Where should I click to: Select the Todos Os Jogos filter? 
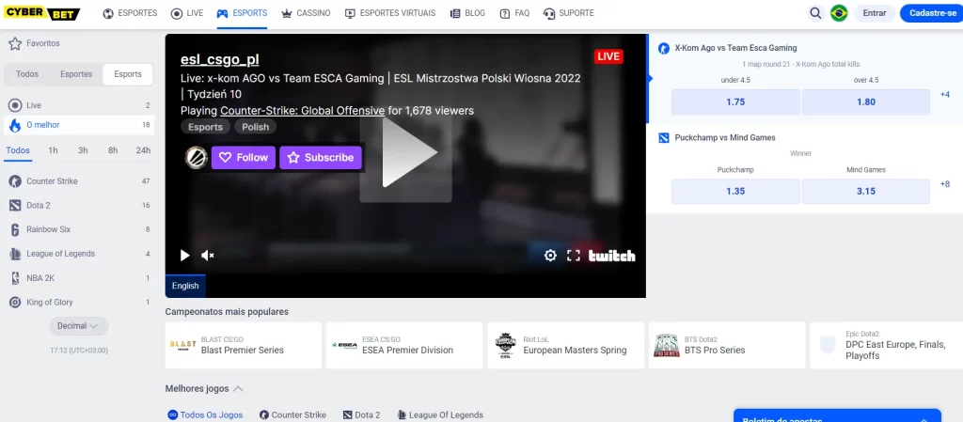coord(205,415)
